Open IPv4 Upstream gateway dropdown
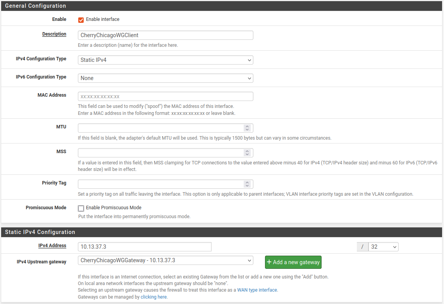The width and height of the screenshot is (444, 304). [x=165, y=260]
